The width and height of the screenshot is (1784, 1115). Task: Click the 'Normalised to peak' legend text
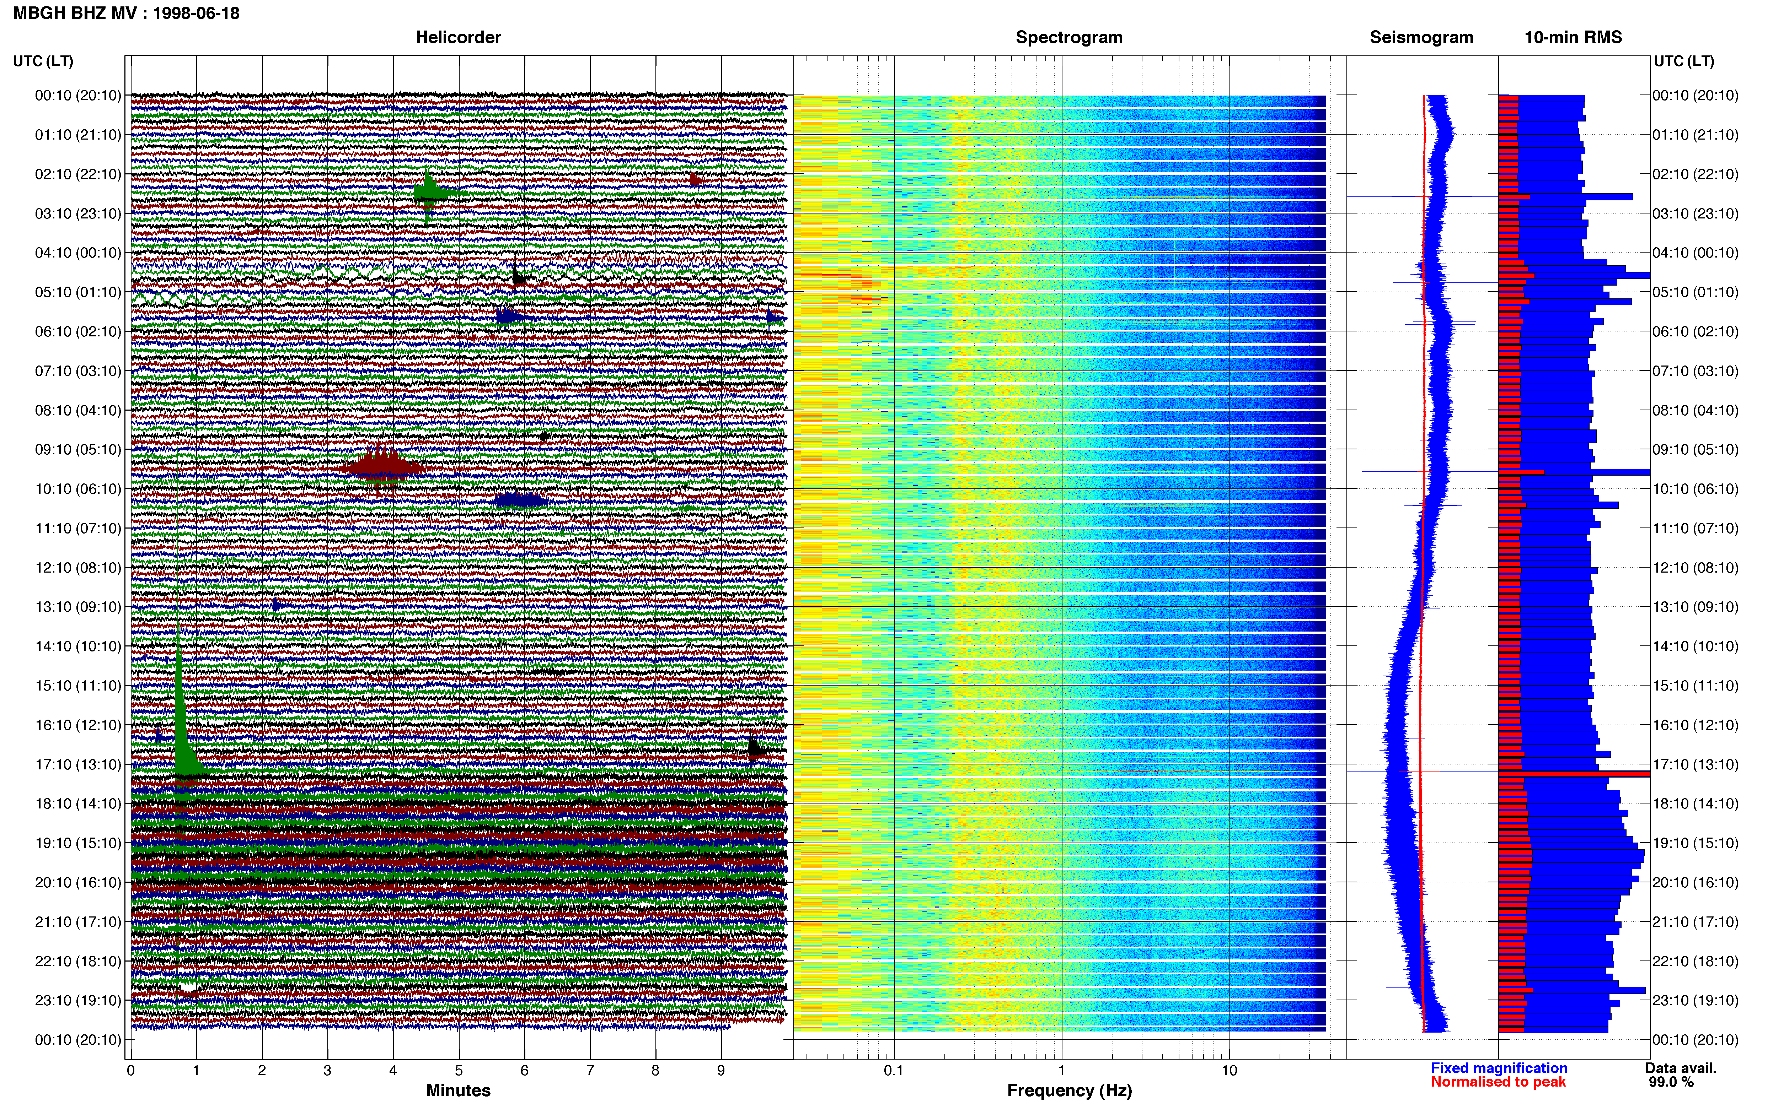coord(1499,1082)
